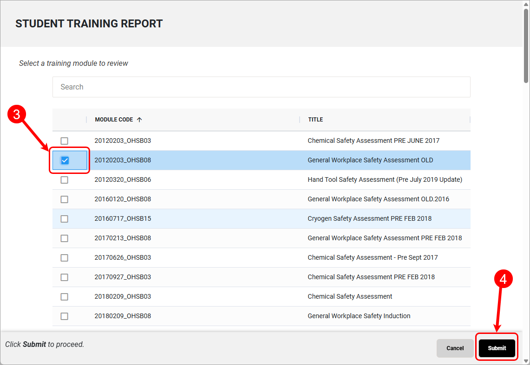Click module code 20120203_OHSB03
This screenshot has height=365, width=530.
coord(123,141)
